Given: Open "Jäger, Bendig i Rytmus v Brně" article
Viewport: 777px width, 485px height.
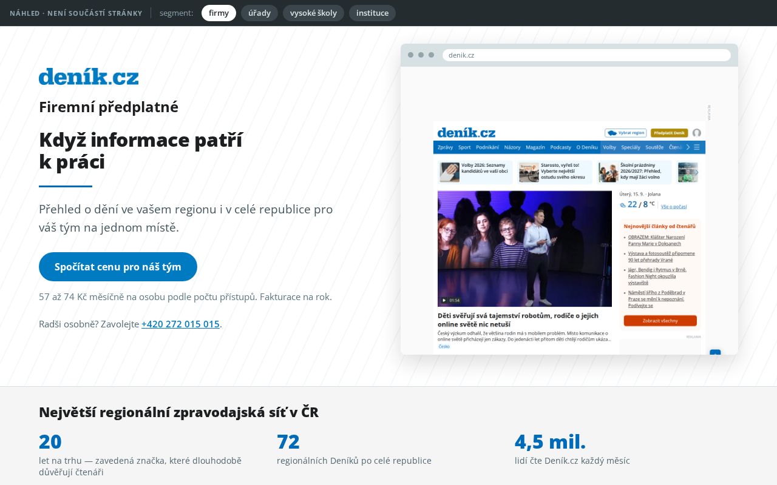Looking at the screenshot, I should coord(657,276).
